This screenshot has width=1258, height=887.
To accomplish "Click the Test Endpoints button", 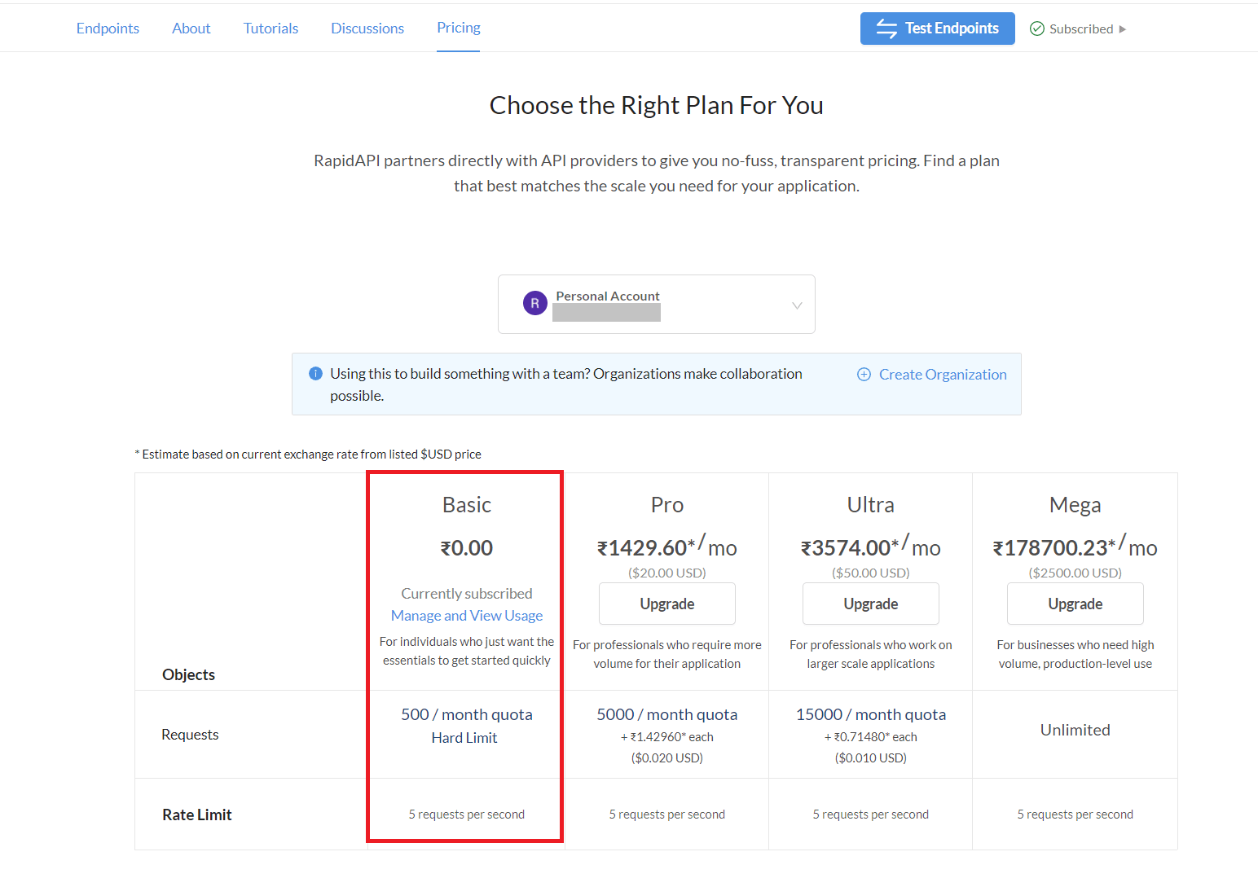I will (x=938, y=29).
